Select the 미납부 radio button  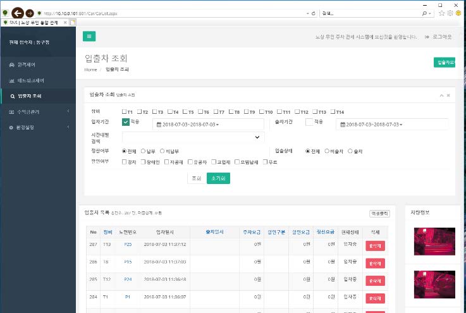click(x=162, y=151)
